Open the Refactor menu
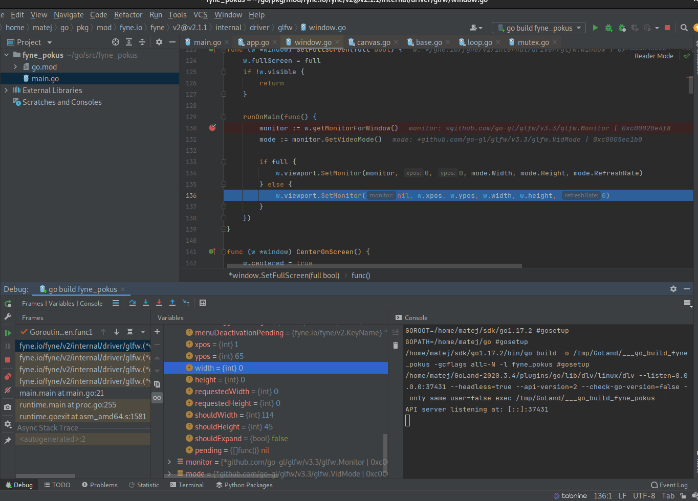Viewport: 698px width, 501px height. 128,14
